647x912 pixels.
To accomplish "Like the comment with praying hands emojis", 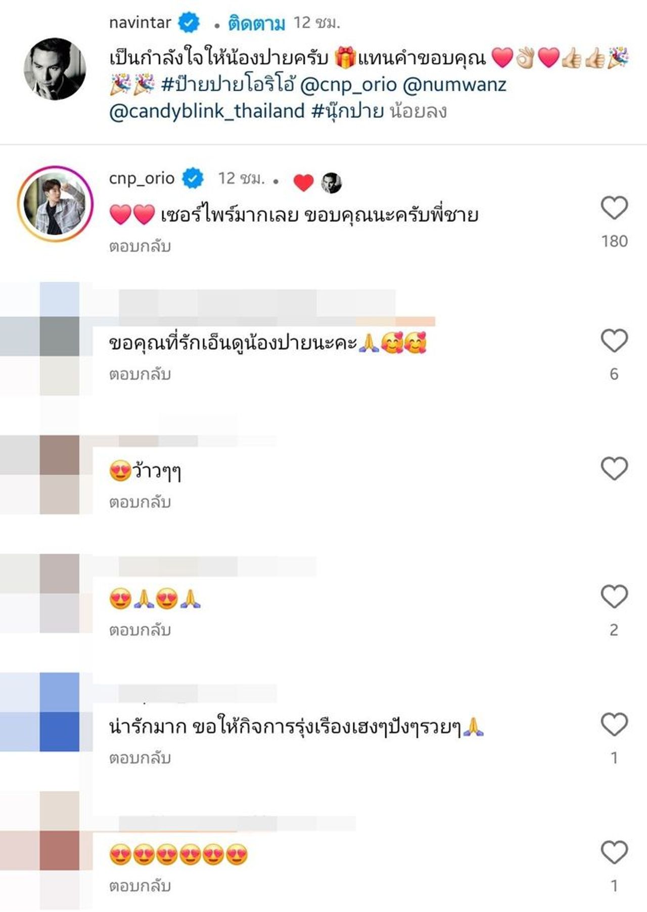I will 614,597.
